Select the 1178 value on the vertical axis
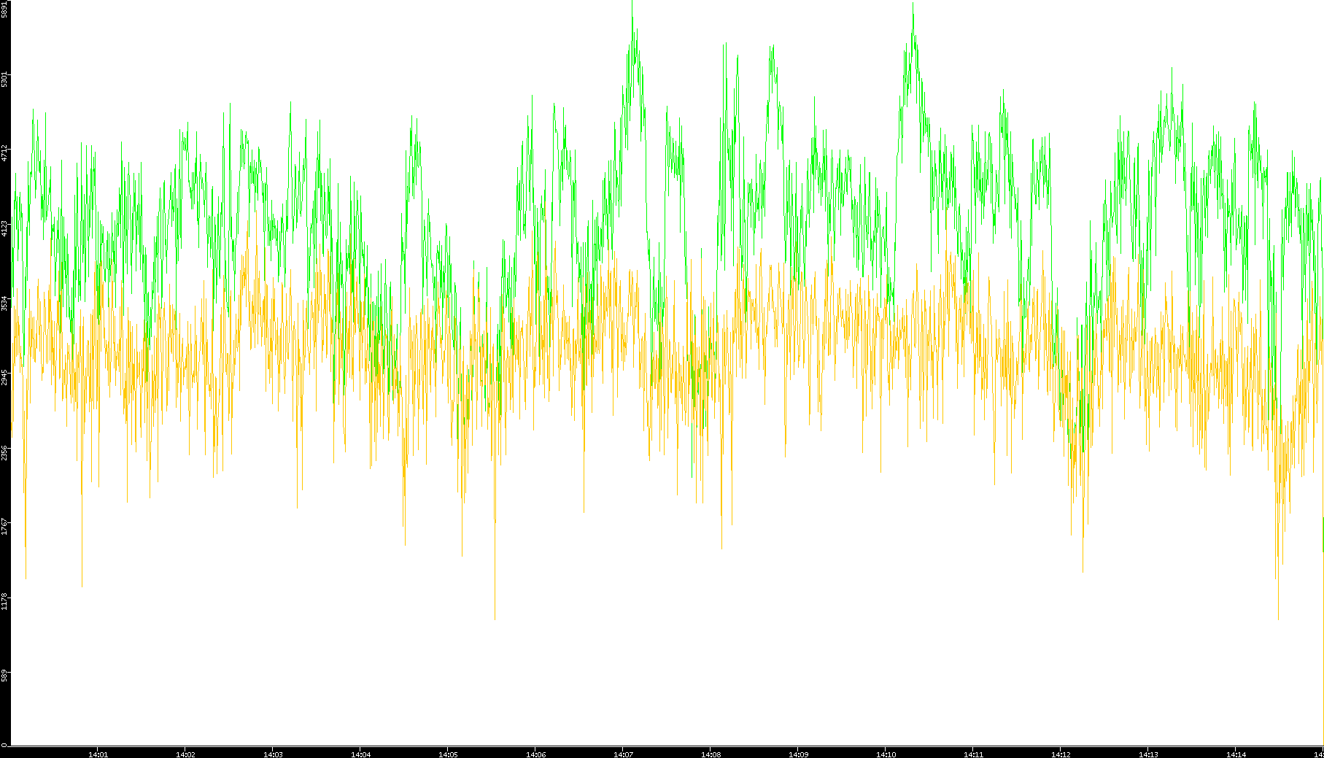This screenshot has height=758, width=1324. pyautogui.click(x=4, y=602)
